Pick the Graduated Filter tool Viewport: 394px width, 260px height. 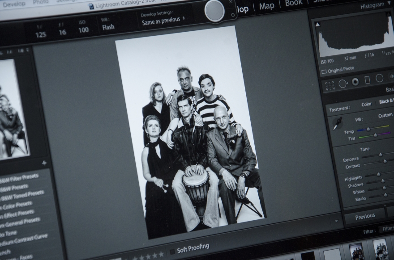[368, 80]
